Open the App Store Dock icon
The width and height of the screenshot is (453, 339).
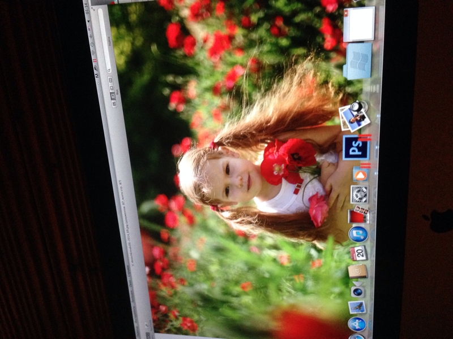357,324
